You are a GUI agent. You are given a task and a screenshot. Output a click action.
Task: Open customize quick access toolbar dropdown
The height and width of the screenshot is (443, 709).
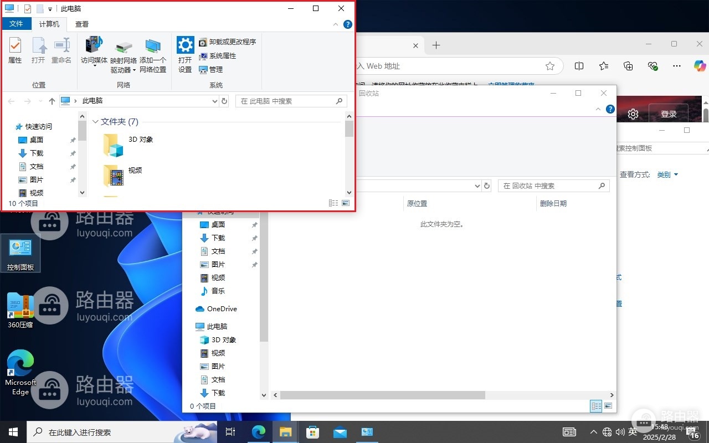pos(50,9)
